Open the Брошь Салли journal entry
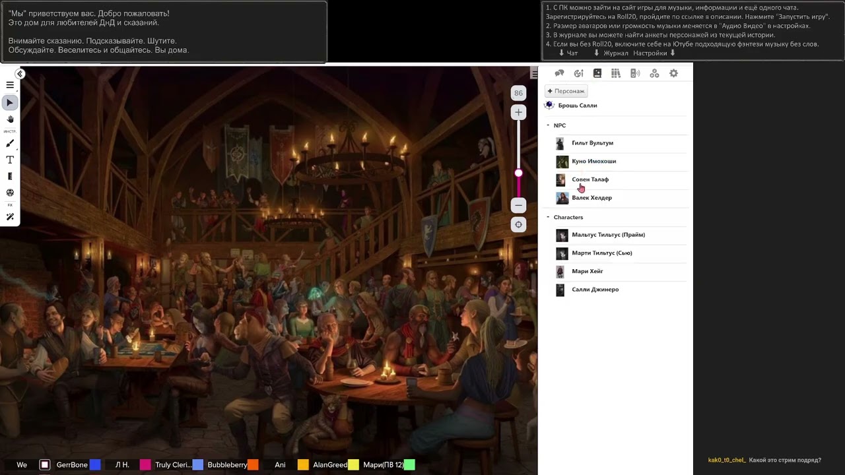This screenshot has width=845, height=475. pos(578,106)
